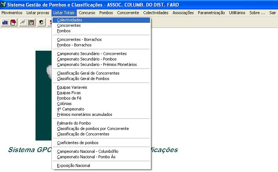
Task: Open the Movimentos menu
Action: (12, 13)
